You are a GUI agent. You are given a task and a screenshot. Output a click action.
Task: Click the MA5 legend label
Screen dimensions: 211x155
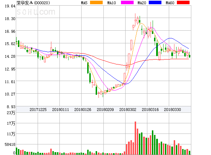click(84, 3)
